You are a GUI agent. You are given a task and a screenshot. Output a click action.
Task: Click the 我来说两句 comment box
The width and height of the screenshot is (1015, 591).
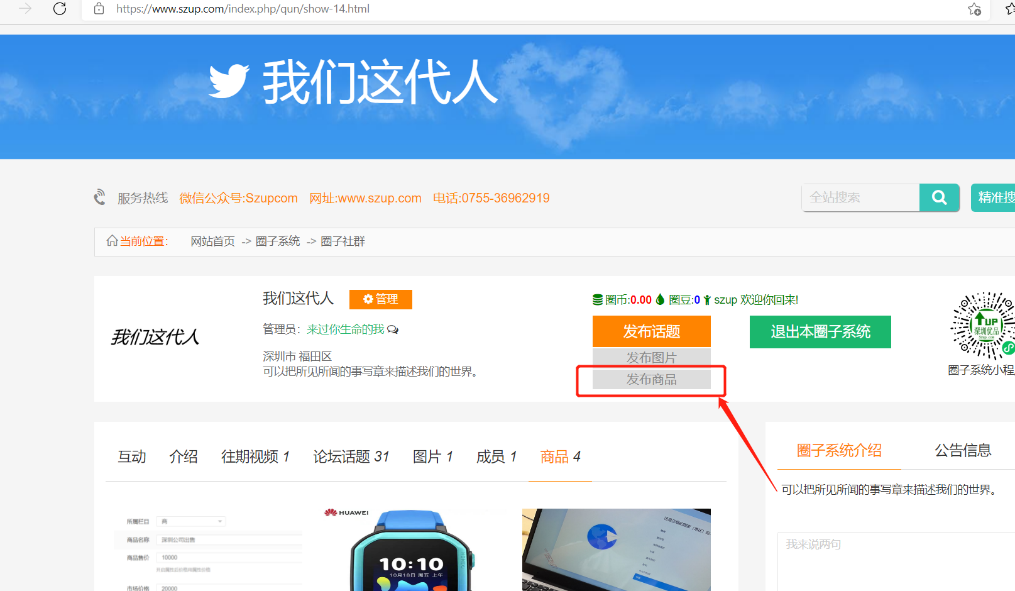pos(892,560)
